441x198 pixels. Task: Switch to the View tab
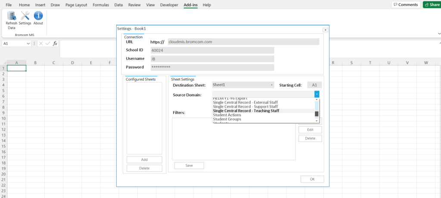coord(150,5)
